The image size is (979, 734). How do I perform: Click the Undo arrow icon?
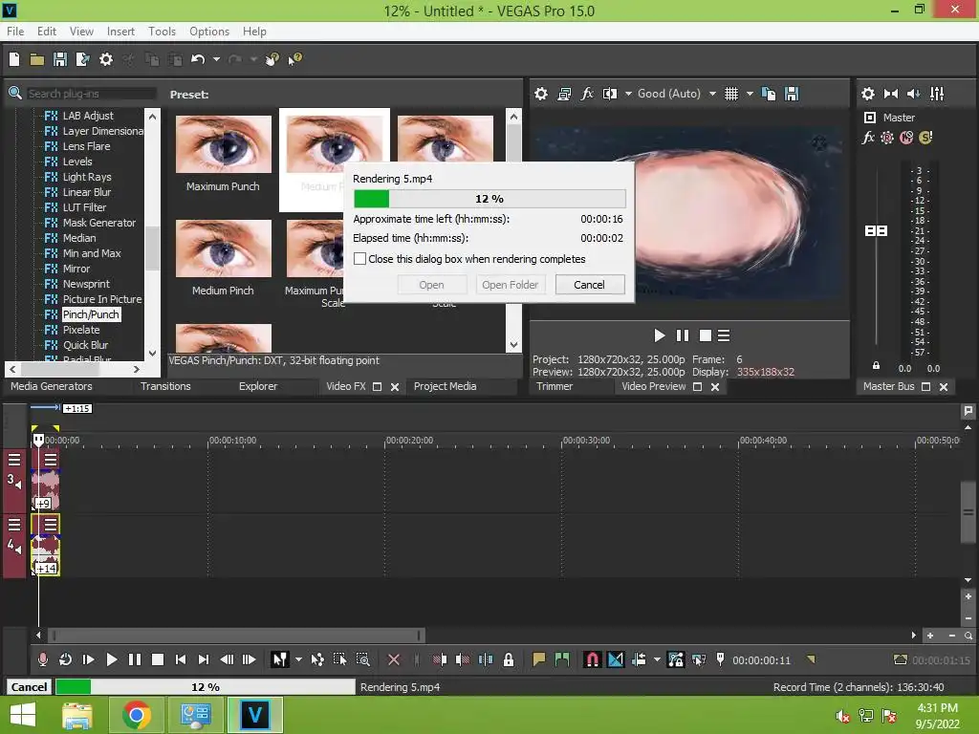pyautogui.click(x=198, y=59)
